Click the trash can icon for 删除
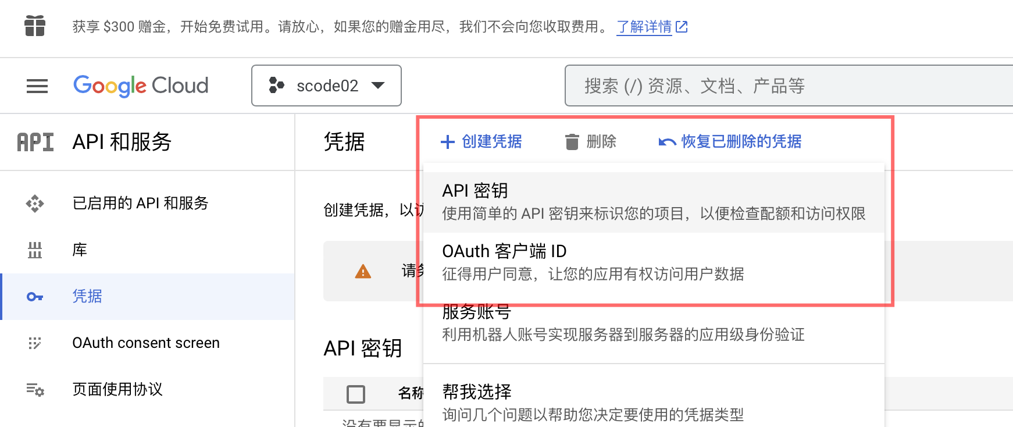Viewport: 1013px width, 427px height. pyautogui.click(x=572, y=142)
